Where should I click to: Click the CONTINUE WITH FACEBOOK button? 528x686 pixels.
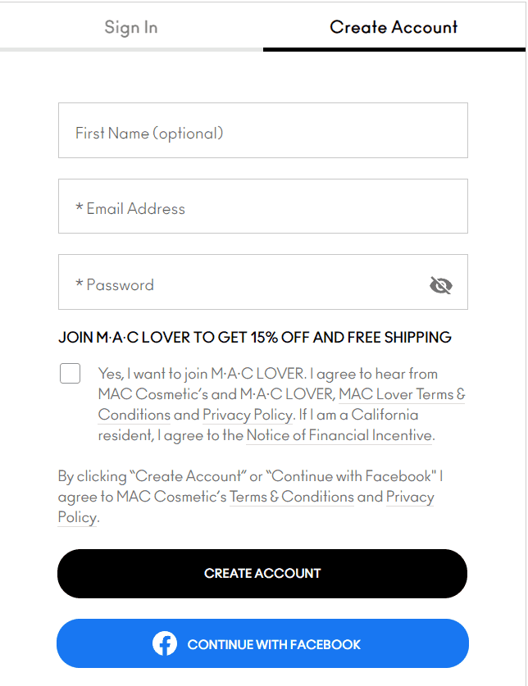pos(262,643)
